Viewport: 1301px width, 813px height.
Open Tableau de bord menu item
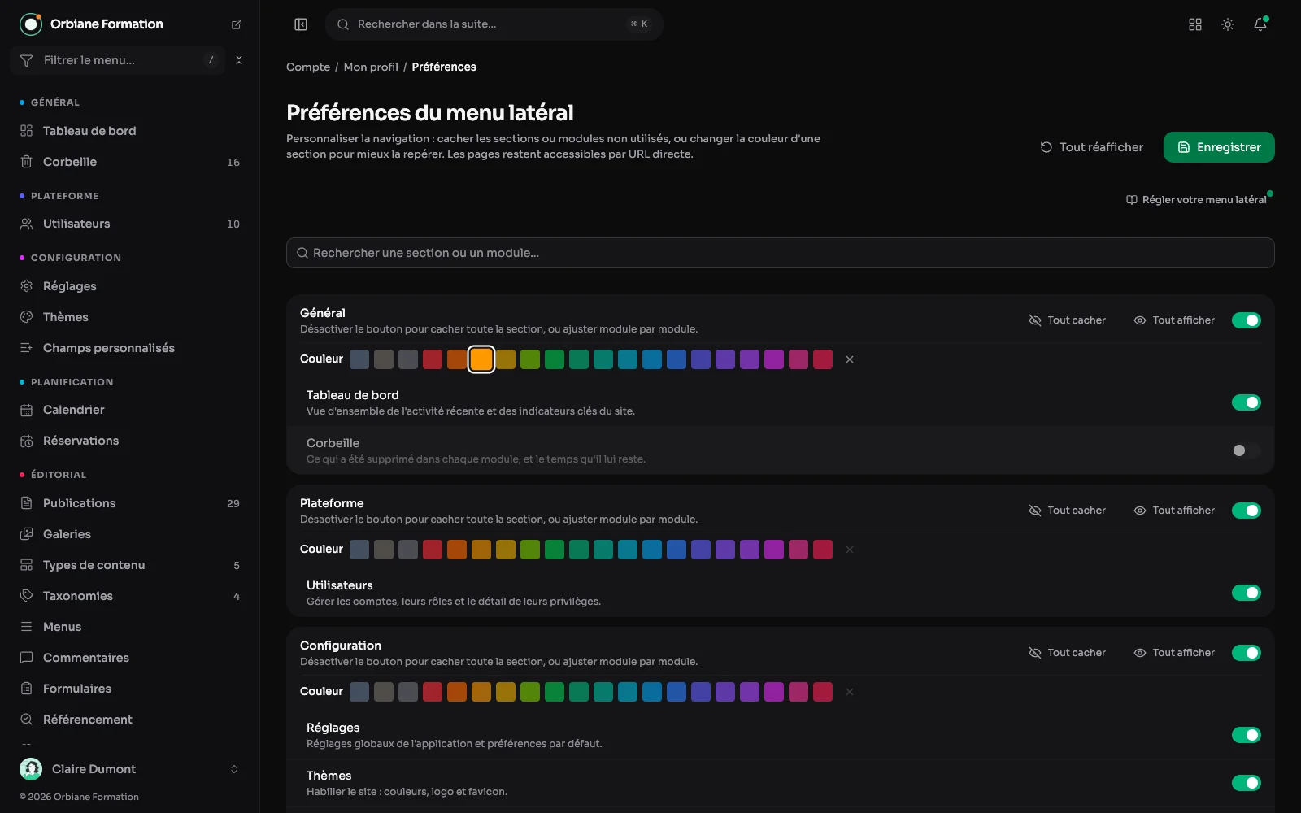point(130,131)
